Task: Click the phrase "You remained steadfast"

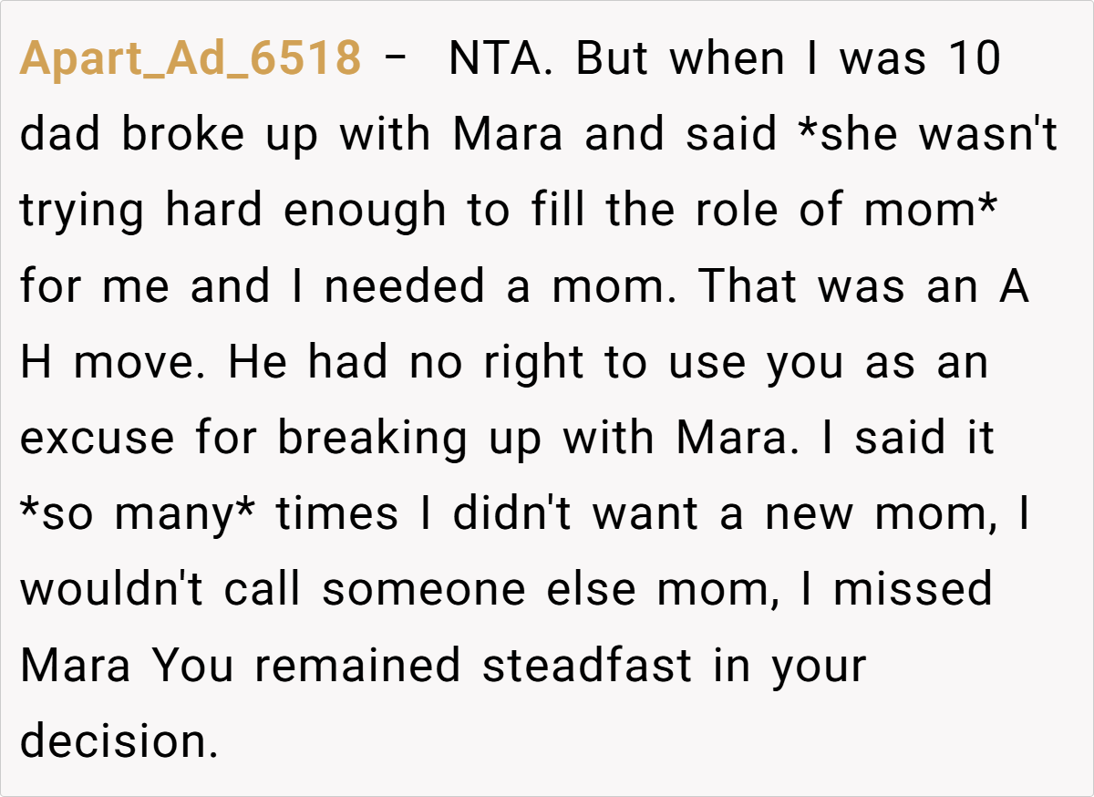Action: [x=421, y=665]
